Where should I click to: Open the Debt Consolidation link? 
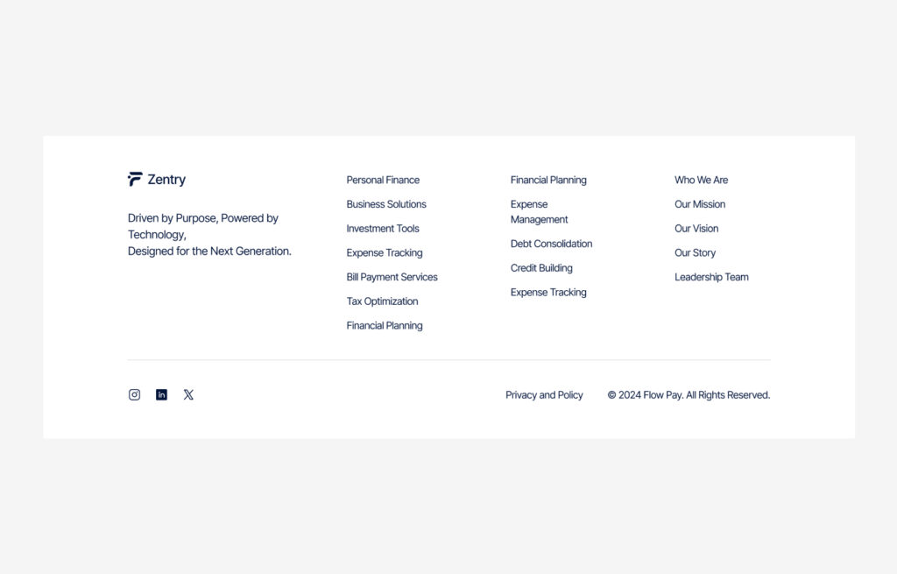pos(551,244)
